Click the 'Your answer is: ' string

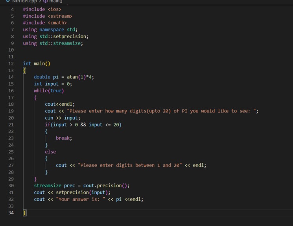[x=81, y=200]
